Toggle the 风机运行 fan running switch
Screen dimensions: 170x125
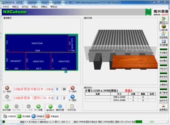[x=164, y=65]
